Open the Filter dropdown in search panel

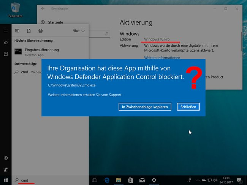79,31
